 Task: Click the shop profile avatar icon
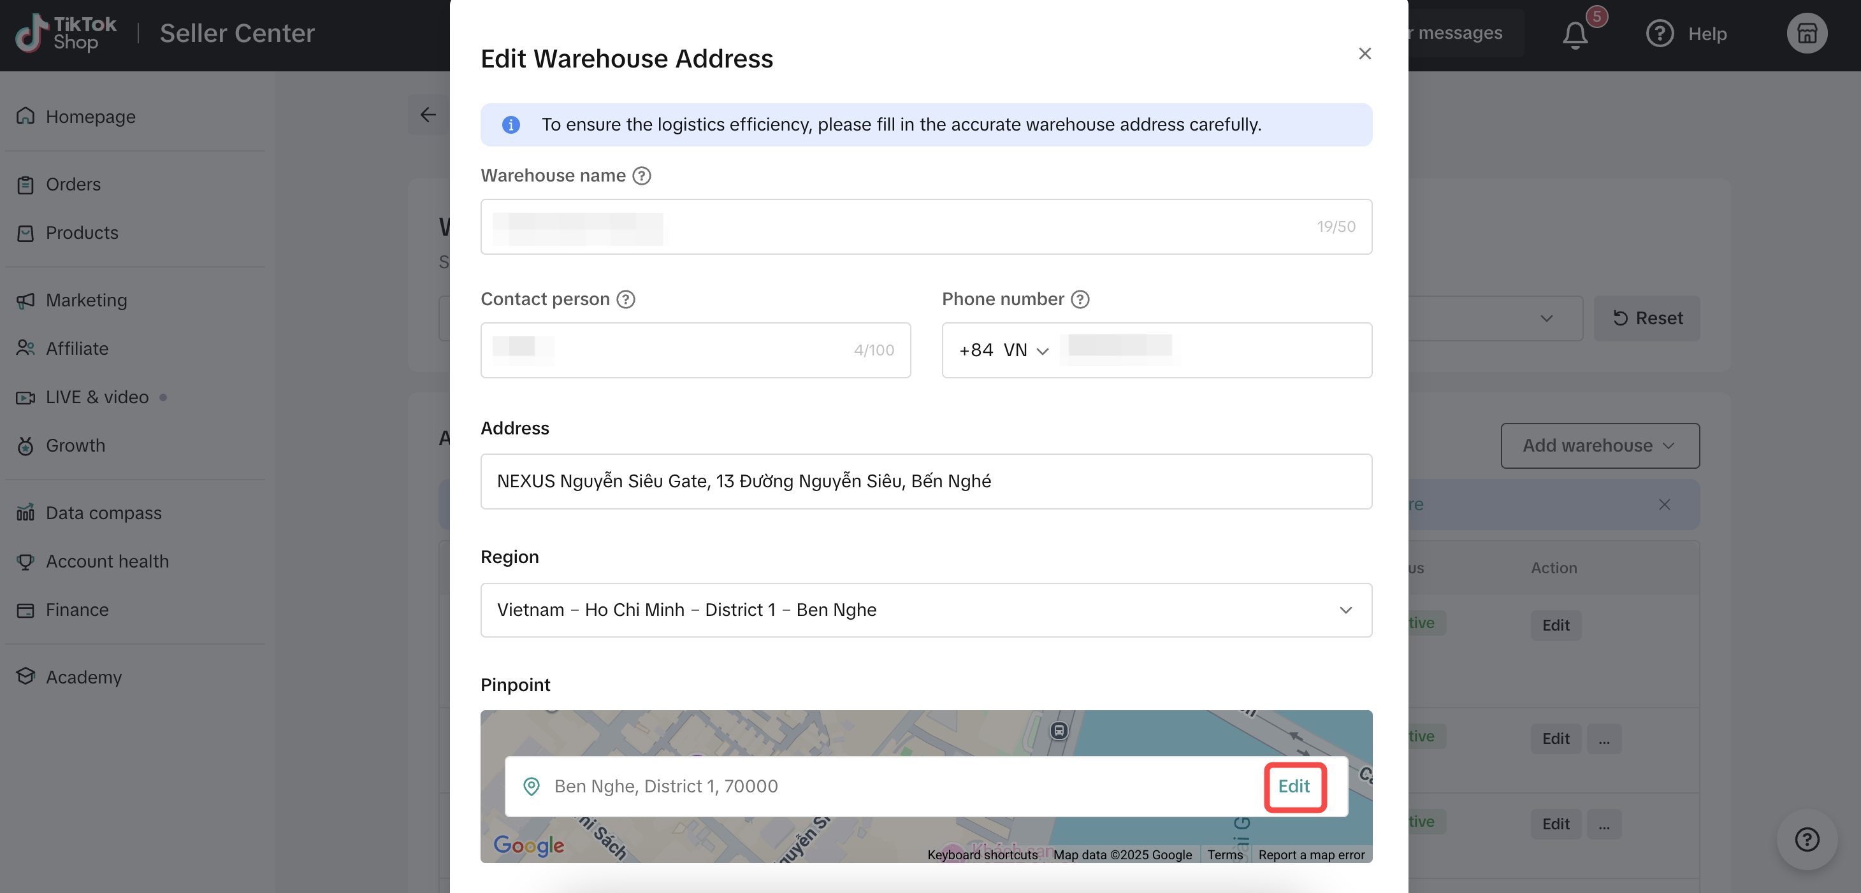pos(1806,34)
